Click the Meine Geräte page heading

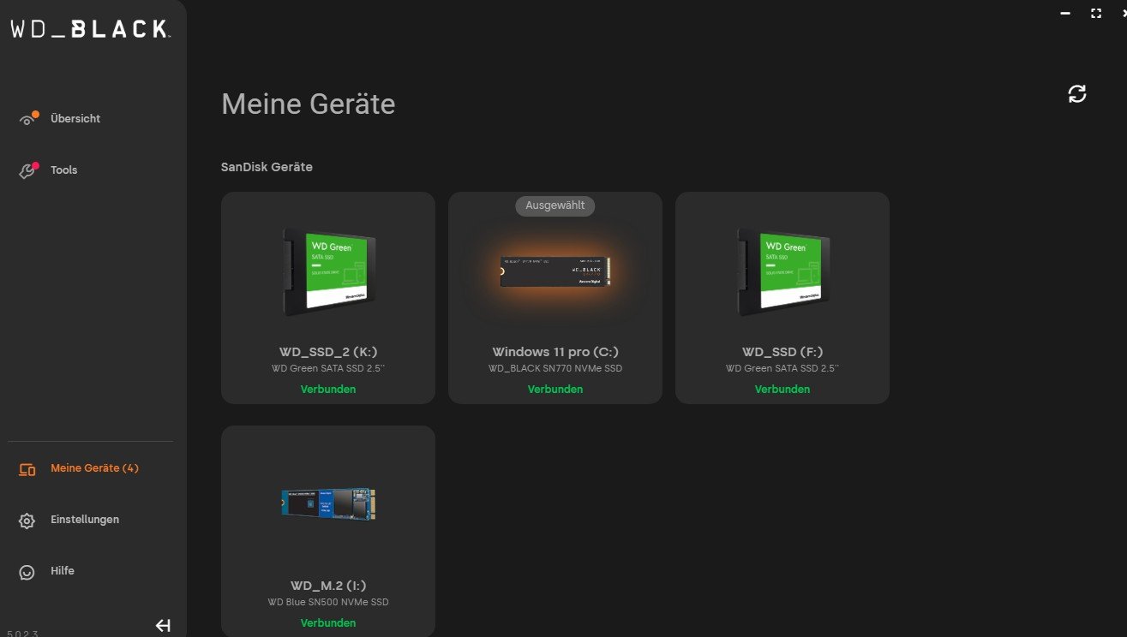point(309,104)
